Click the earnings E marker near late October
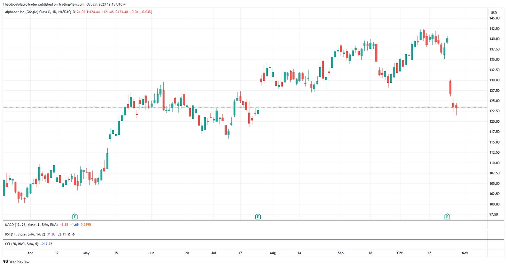The image size is (507, 267). pos(447,217)
